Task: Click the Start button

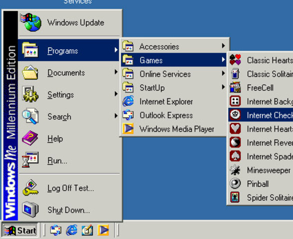Action: pos(20,230)
